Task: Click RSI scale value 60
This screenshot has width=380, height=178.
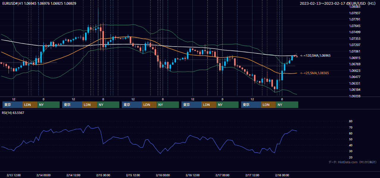Action: click(351, 133)
